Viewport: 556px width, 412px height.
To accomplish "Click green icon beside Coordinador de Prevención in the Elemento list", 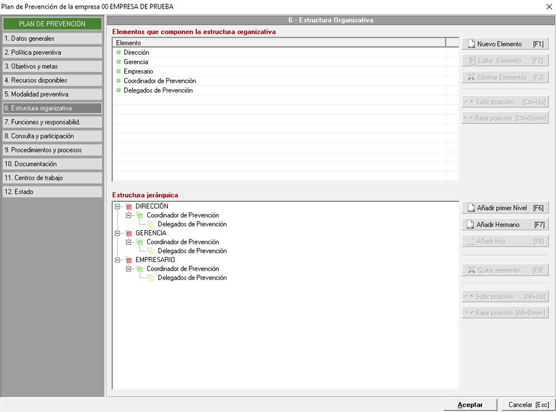I will [x=118, y=81].
